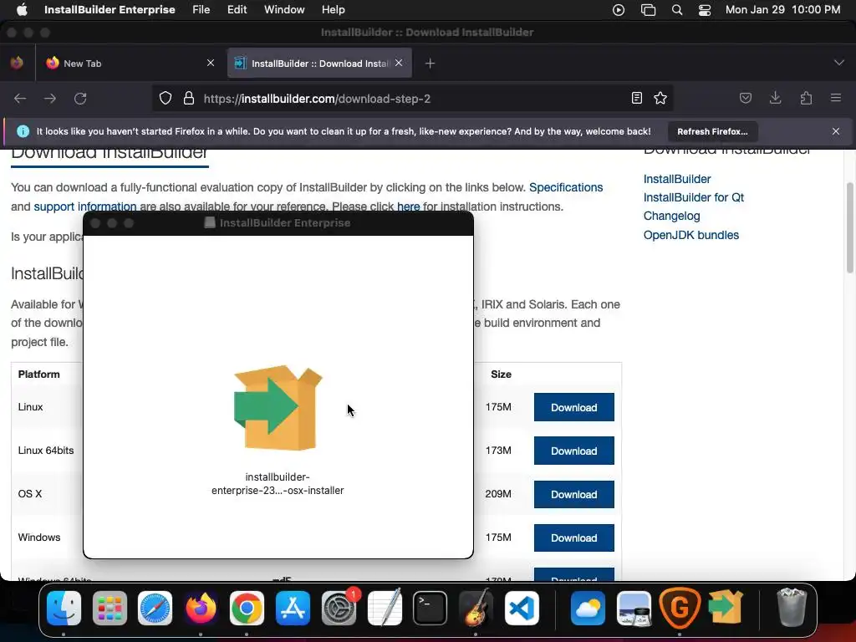Open the InstallBuilder for Qt link
This screenshot has width=856, height=642.
tap(693, 197)
